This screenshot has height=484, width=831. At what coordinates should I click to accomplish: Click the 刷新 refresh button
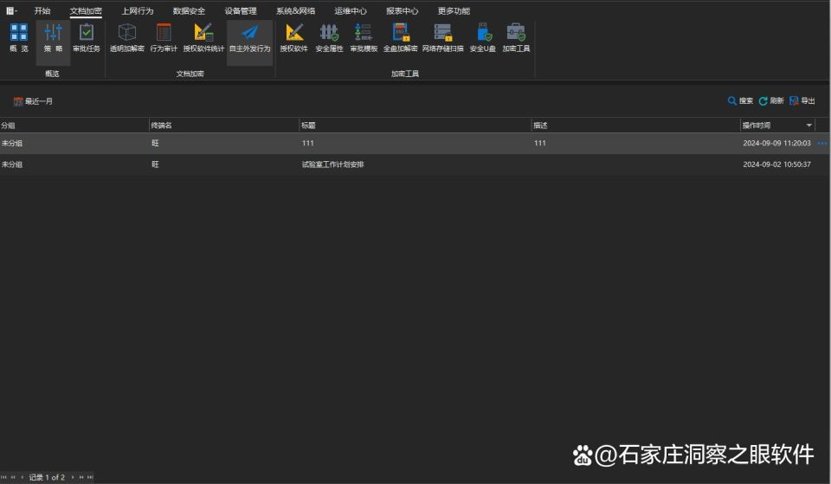(771, 100)
